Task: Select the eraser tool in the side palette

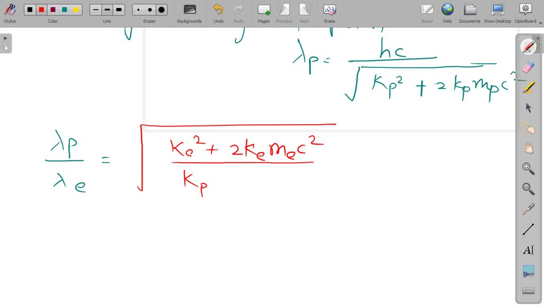Action: click(528, 67)
